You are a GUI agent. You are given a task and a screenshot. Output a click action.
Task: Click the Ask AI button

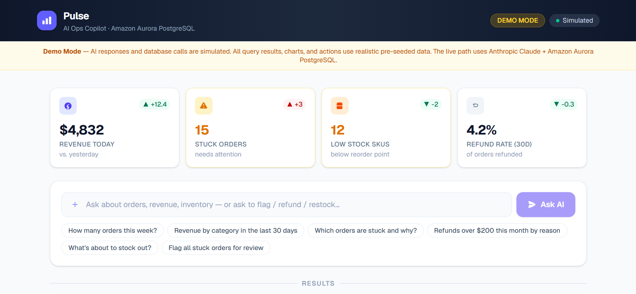pyautogui.click(x=546, y=204)
